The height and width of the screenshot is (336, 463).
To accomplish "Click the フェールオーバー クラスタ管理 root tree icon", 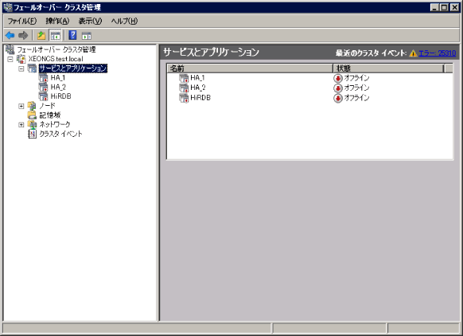I will coord(10,49).
